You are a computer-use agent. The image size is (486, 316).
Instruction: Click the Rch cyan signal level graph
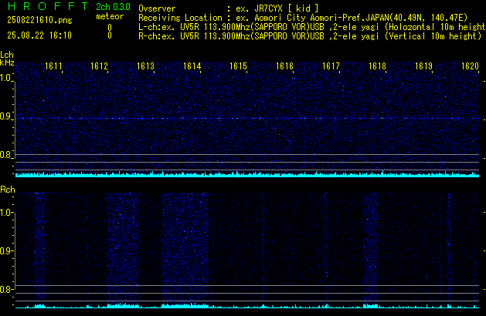tap(247, 306)
